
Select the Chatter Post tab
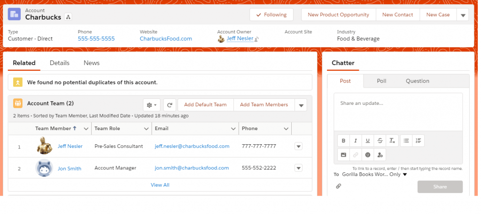click(x=345, y=81)
